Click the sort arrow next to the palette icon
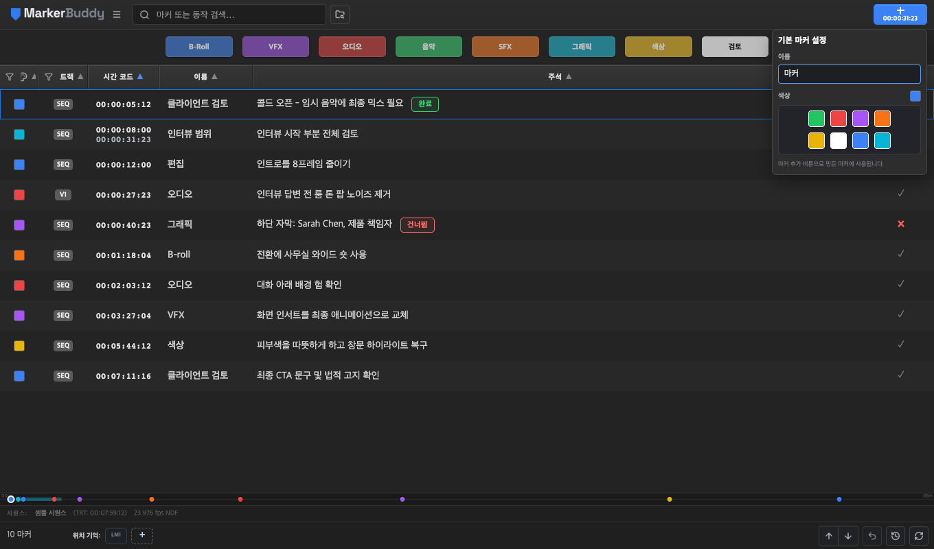Image resolution: width=934 pixels, height=549 pixels. tap(34, 77)
